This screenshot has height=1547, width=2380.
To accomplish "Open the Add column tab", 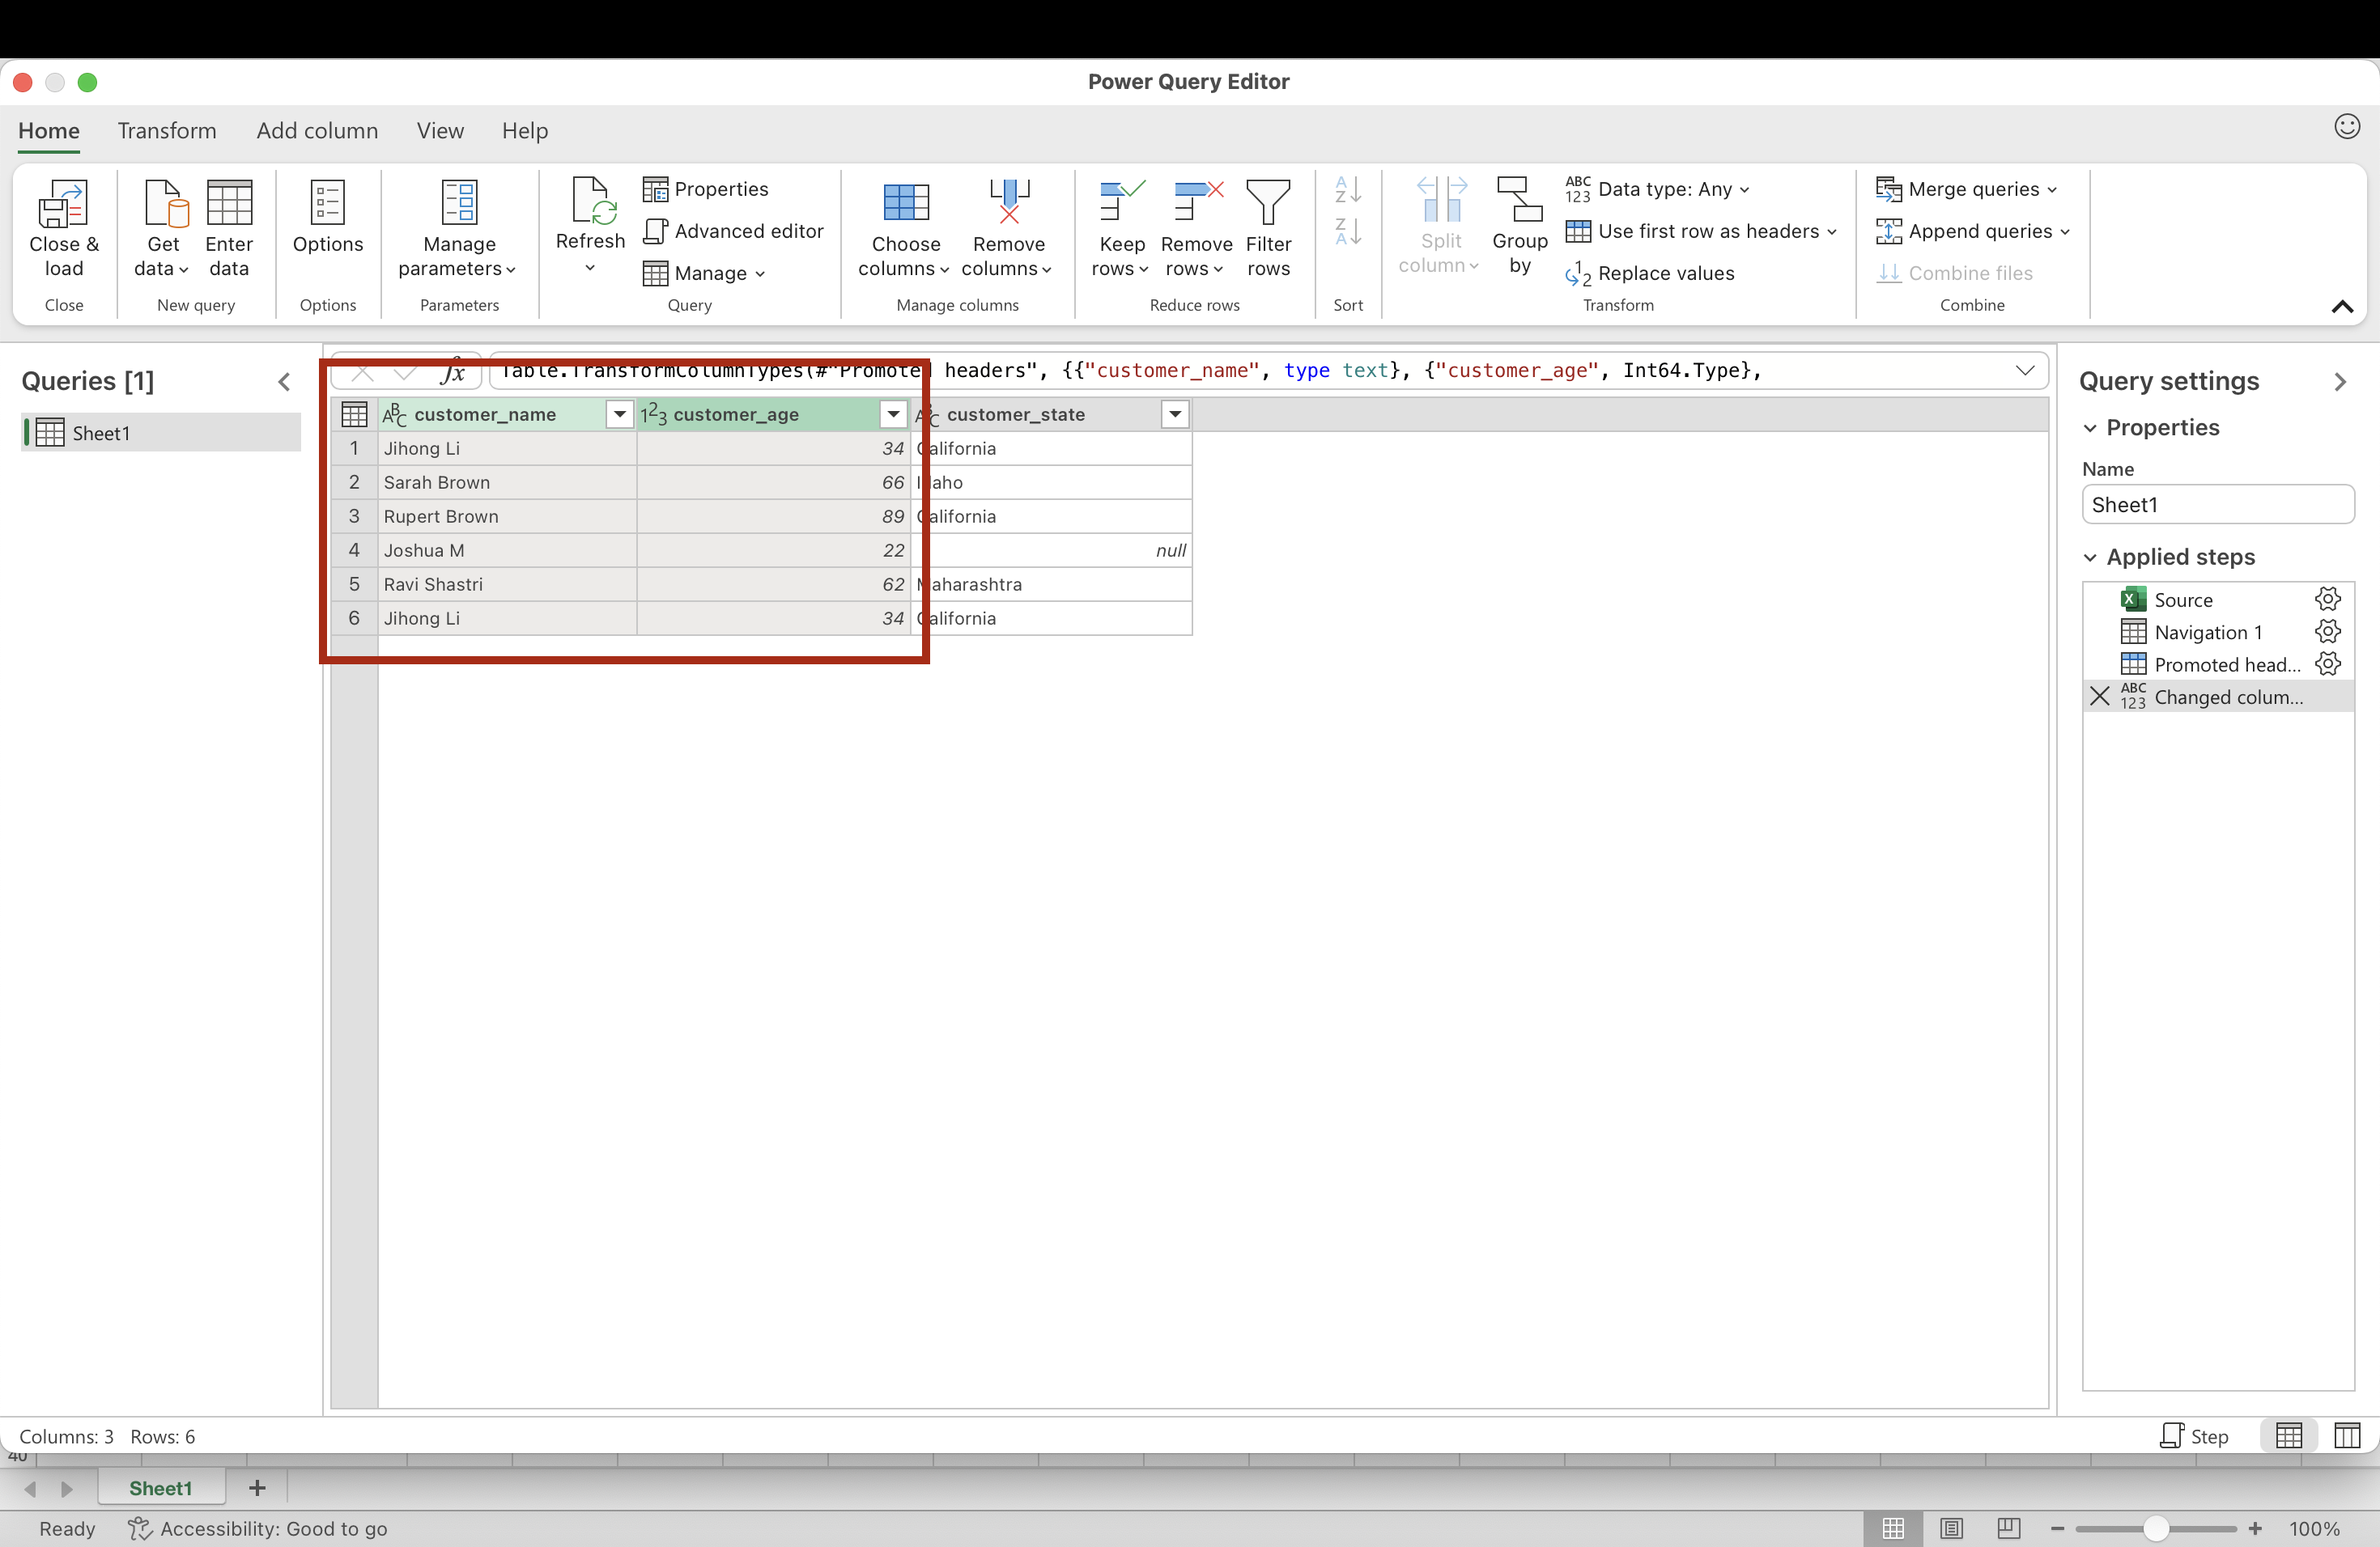I will [x=317, y=131].
